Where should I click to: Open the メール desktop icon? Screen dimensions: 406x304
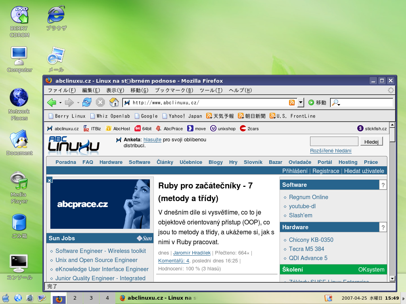tap(56, 59)
